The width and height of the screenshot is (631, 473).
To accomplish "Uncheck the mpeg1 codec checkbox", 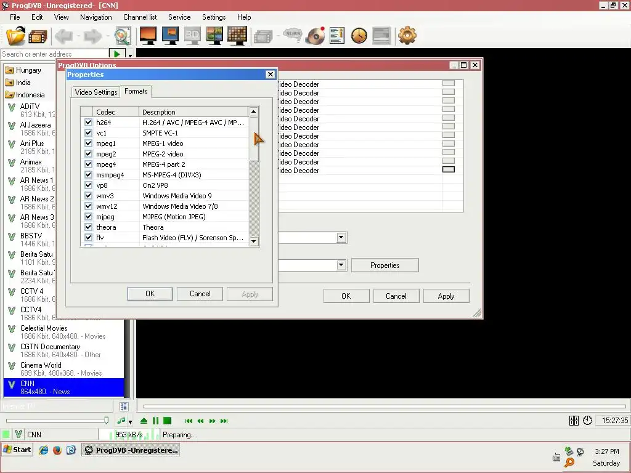I will 88,143.
